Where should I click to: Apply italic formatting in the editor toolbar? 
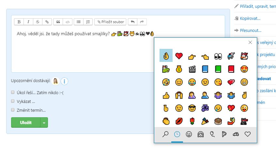(28, 22)
